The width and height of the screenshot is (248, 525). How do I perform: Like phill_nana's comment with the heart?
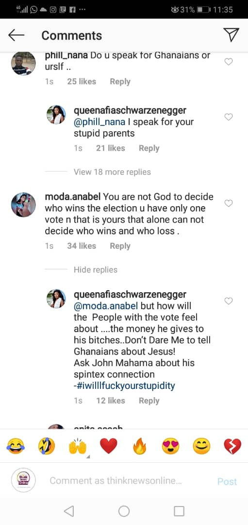pos(228,62)
